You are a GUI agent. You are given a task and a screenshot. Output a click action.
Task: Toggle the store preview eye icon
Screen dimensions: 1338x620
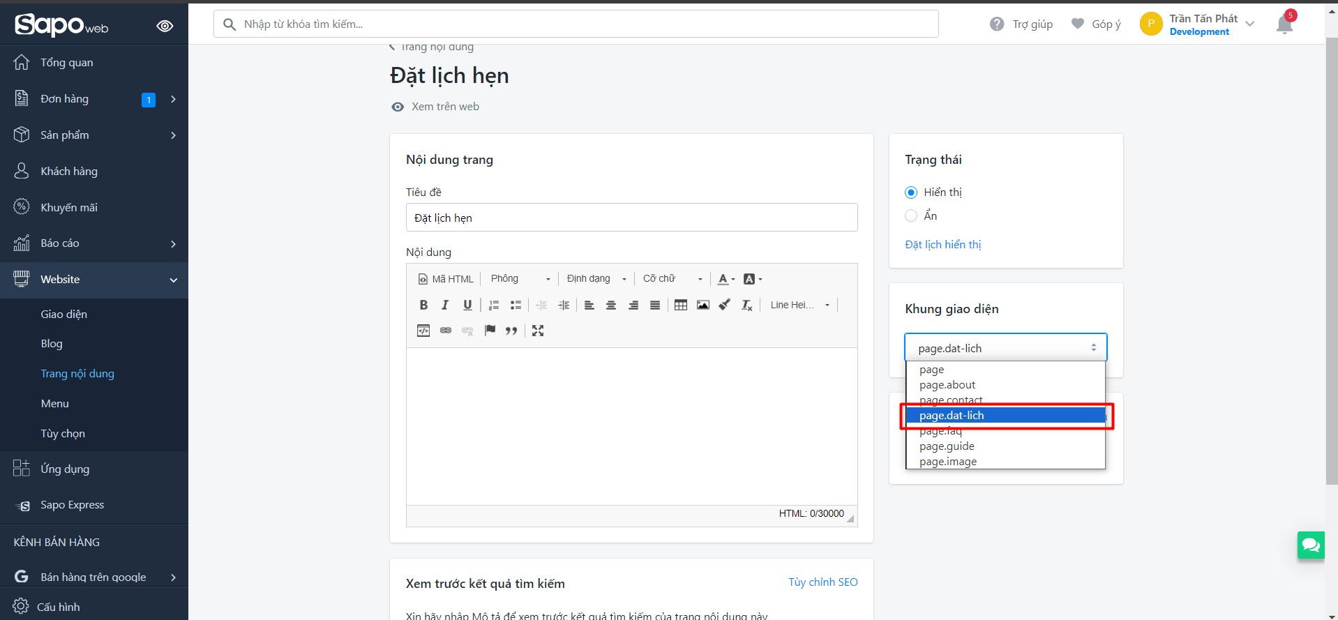pos(165,26)
